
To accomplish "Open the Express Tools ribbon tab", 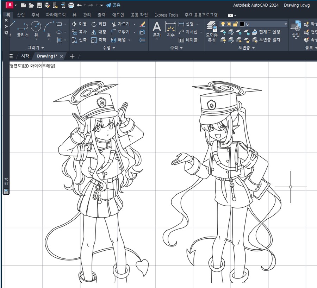I will pos(166,15).
